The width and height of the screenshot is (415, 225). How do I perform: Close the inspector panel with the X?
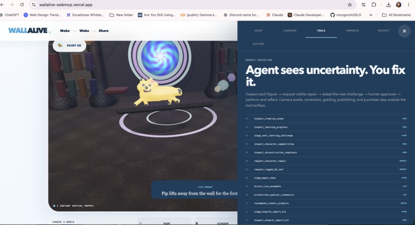pyautogui.click(x=404, y=31)
